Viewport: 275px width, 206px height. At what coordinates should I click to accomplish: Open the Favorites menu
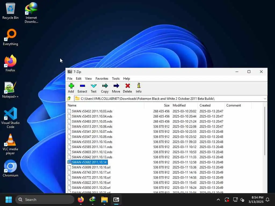click(102, 79)
